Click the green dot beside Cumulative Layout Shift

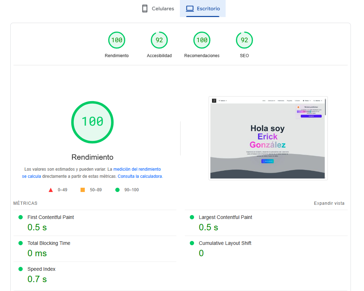point(193,243)
